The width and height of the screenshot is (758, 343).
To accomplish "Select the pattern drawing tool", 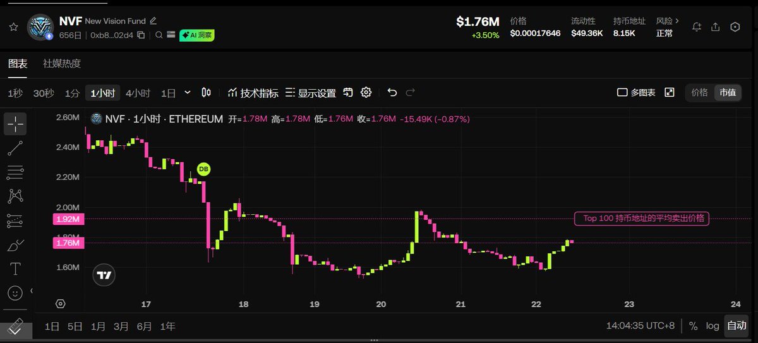I will point(15,196).
